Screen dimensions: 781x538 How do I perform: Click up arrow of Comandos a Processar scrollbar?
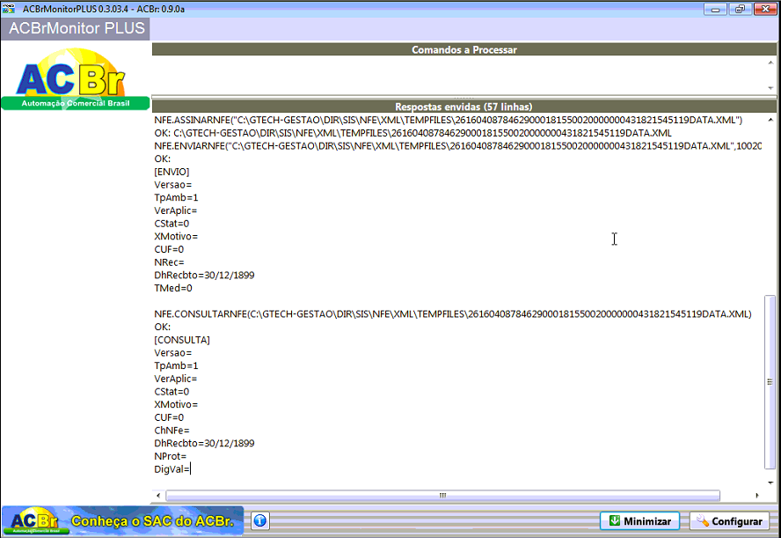(x=770, y=63)
